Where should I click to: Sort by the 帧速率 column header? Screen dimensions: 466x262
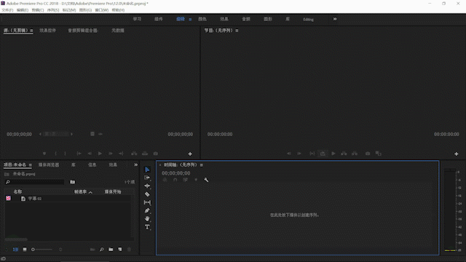80,192
